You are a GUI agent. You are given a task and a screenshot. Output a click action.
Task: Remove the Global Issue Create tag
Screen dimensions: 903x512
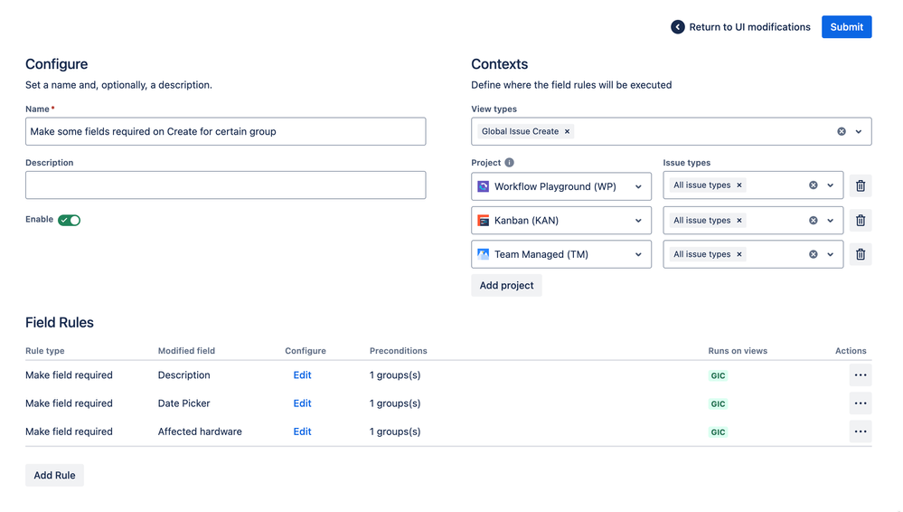pos(568,131)
